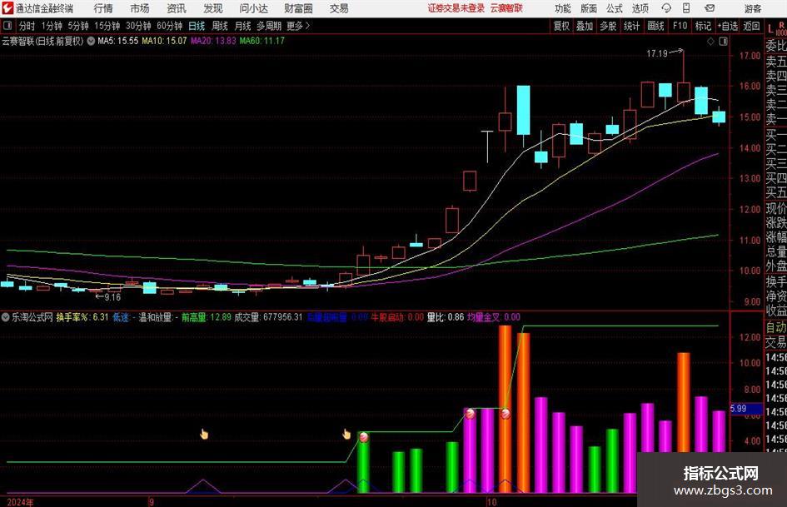
Task: Click the 返回 back button
Action: (751, 26)
